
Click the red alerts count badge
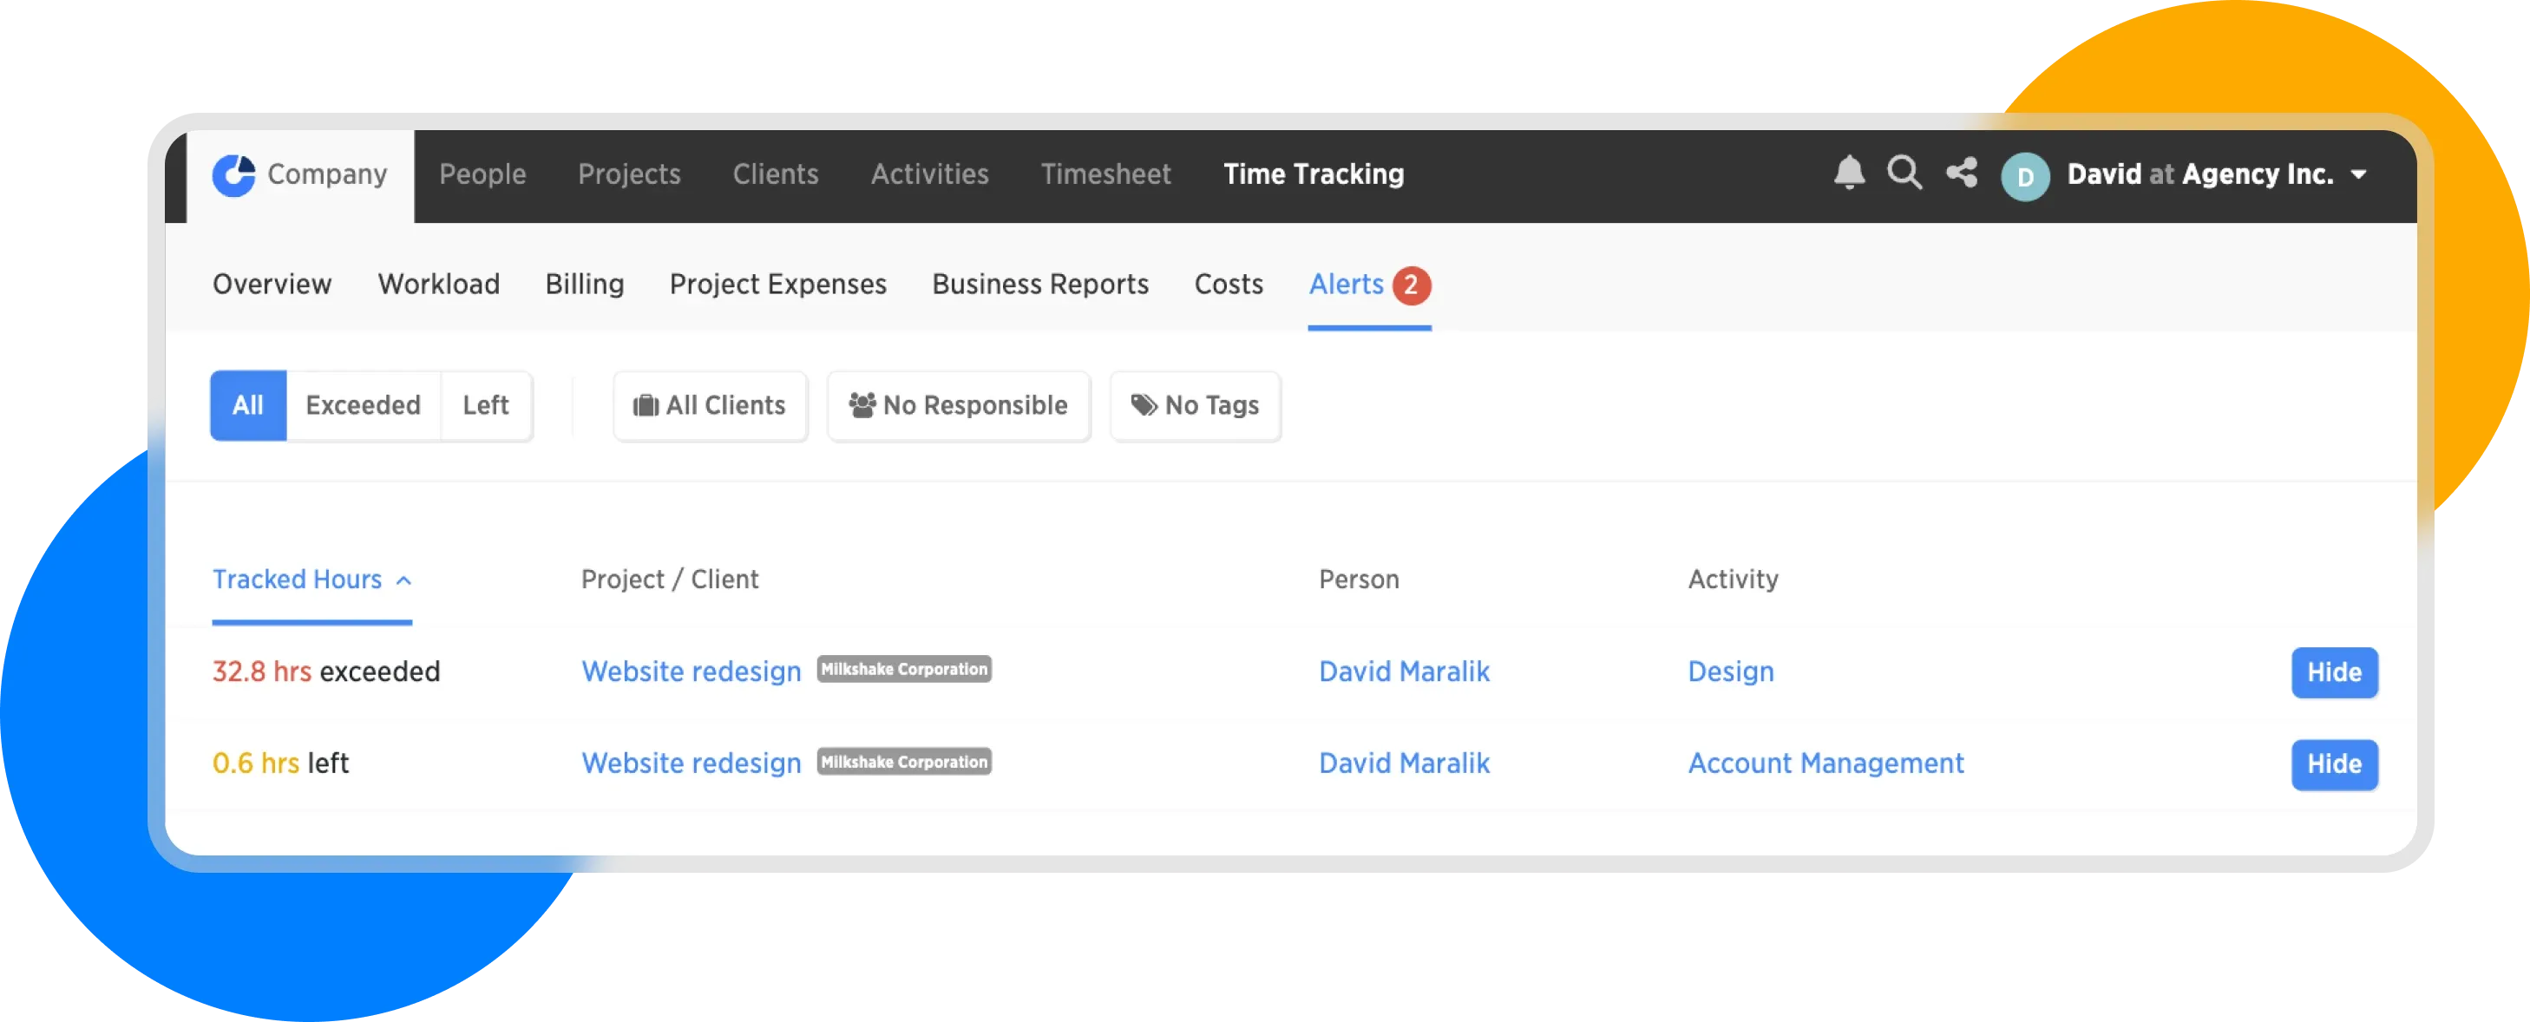(x=1411, y=285)
